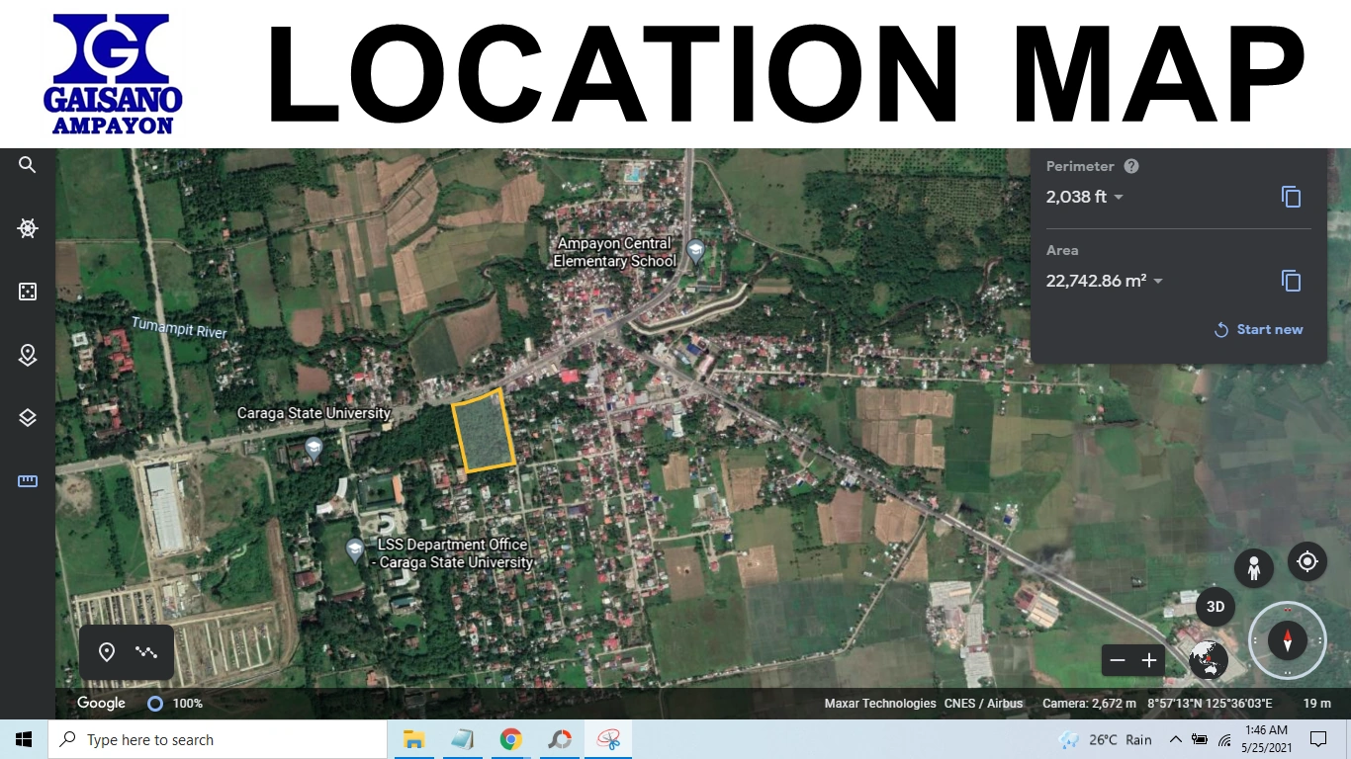The width and height of the screenshot is (1351, 759).
Task: Open Voyager ship wheel icon
Action: (28, 228)
